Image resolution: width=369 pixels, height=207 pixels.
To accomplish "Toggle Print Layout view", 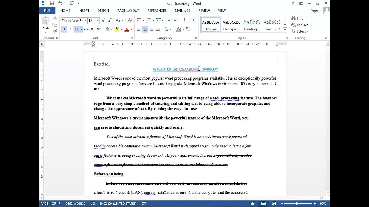I will click(x=263, y=204).
